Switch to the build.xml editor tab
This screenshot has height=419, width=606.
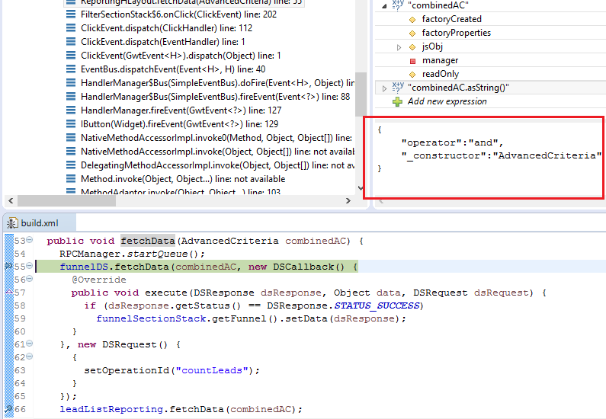[39, 224]
